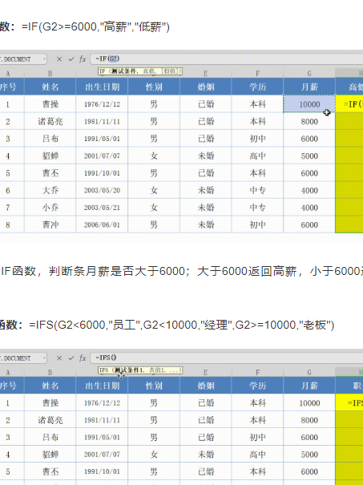Viewport: 363px width, 485px height.
Task: Select name cell 曹操 in upper table
Action: 50,104
